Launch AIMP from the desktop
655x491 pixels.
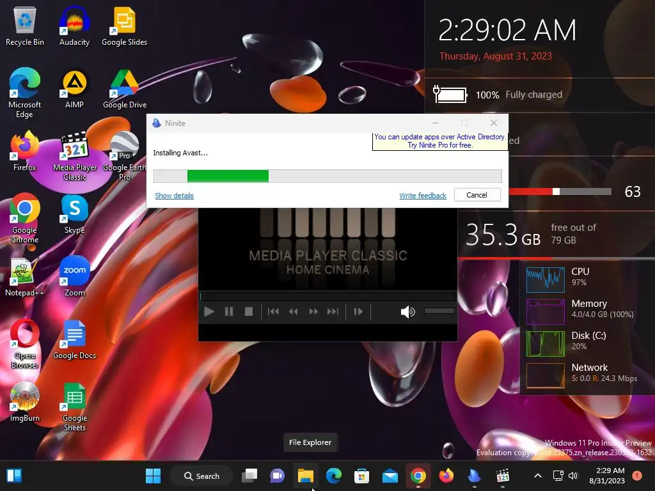74,88
